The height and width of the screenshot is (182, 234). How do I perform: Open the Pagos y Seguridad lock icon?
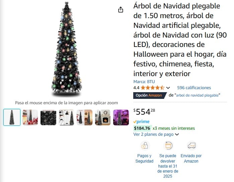click(145, 145)
